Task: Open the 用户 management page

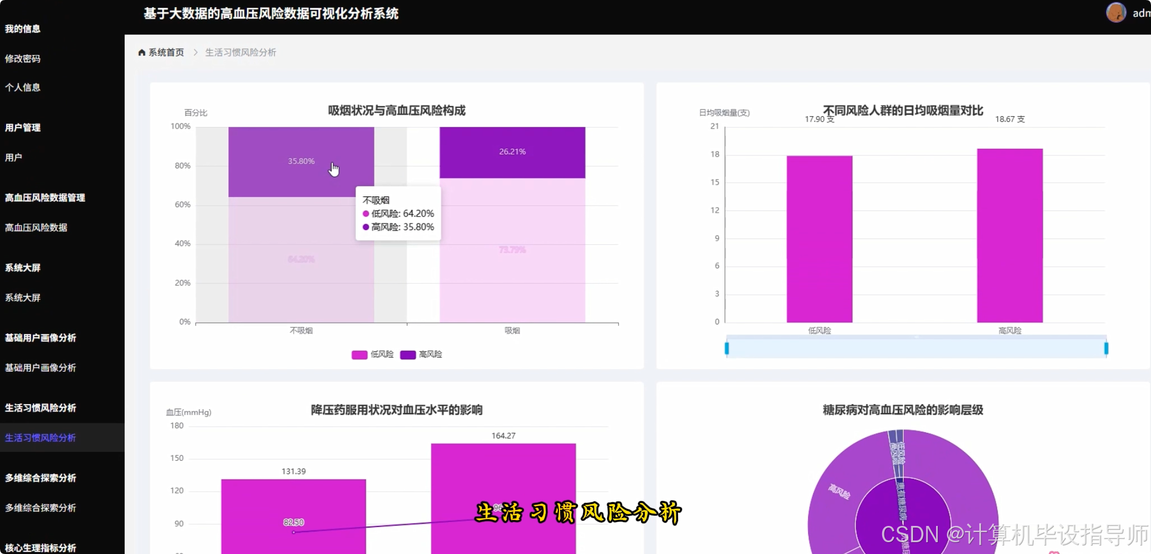Action: 13,157
